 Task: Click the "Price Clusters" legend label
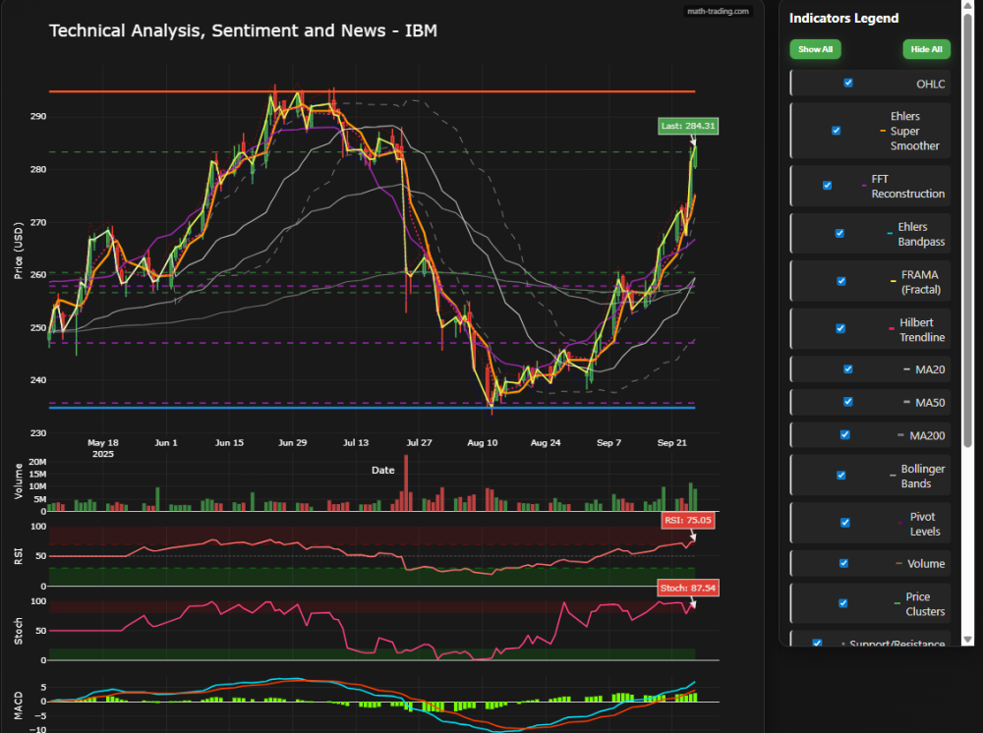coord(925,604)
